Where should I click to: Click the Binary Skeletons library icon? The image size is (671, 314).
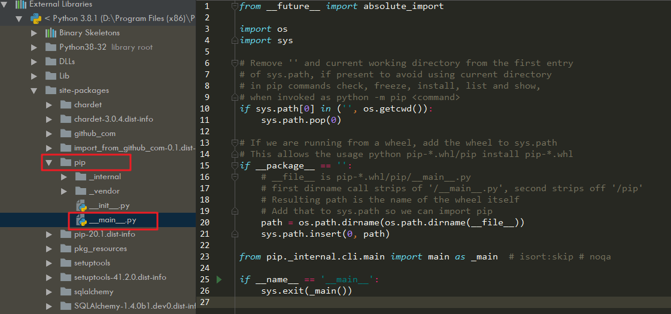pyautogui.click(x=50, y=32)
